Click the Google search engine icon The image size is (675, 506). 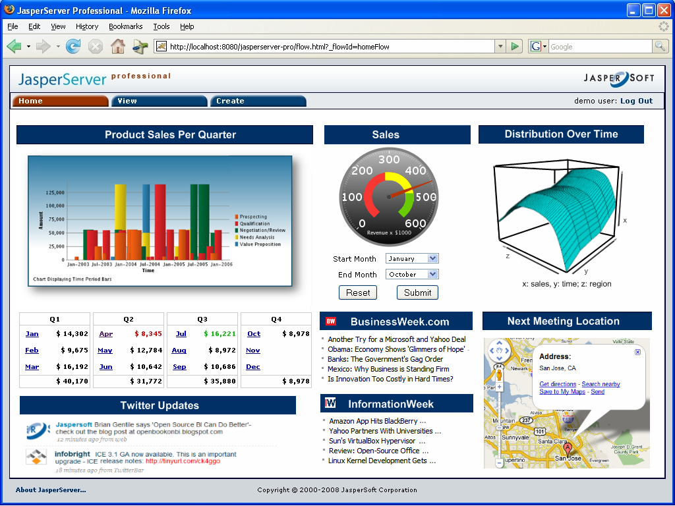[535, 46]
